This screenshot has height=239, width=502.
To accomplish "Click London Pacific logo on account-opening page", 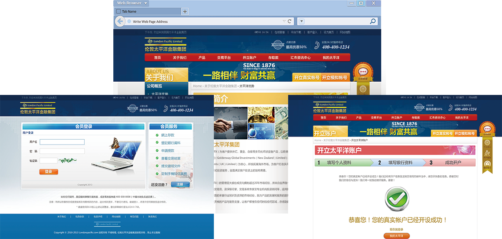I will point(329,108).
